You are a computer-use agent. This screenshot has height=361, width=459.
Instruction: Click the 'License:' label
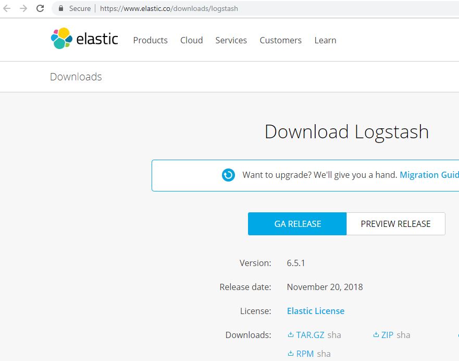[x=256, y=311]
